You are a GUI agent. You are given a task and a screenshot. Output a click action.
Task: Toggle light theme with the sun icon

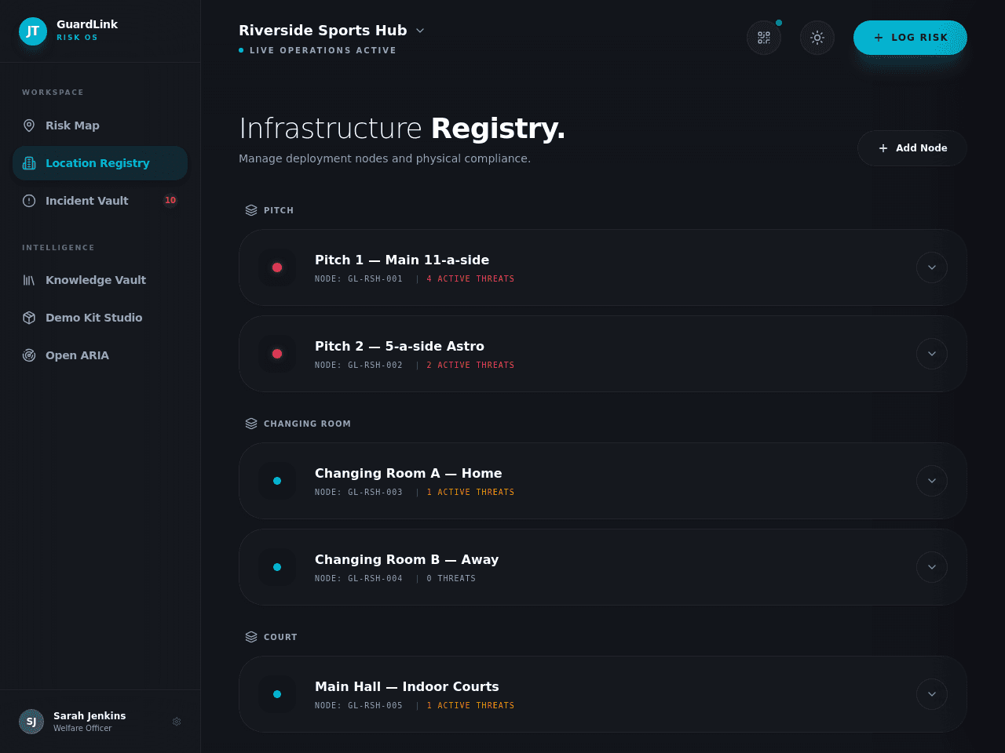tap(817, 38)
